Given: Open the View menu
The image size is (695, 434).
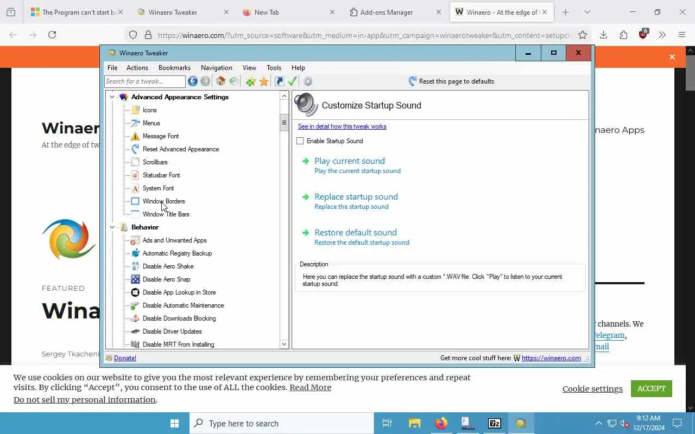Looking at the screenshot, I should pyautogui.click(x=249, y=68).
